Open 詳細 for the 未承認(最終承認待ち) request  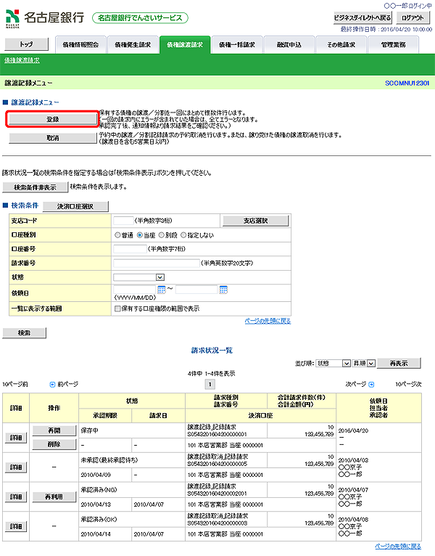pos(16,467)
